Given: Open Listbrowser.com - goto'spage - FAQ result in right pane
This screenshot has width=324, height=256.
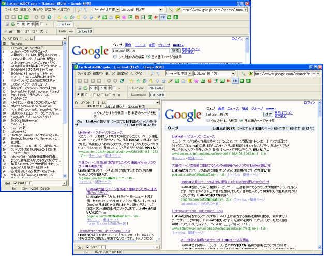Looking at the screenshot, I should (x=197, y=211).
